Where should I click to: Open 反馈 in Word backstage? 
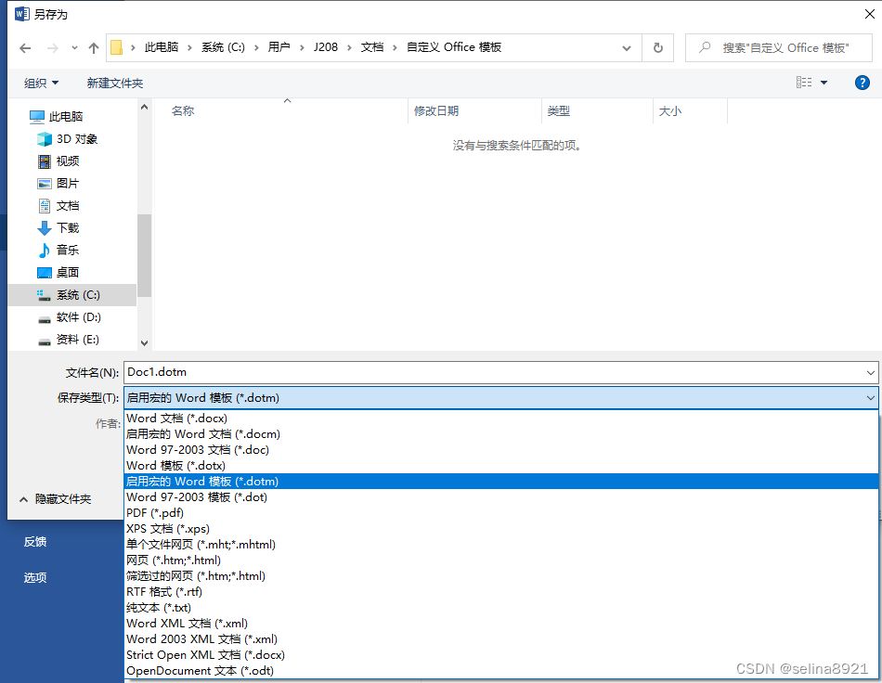(x=35, y=542)
